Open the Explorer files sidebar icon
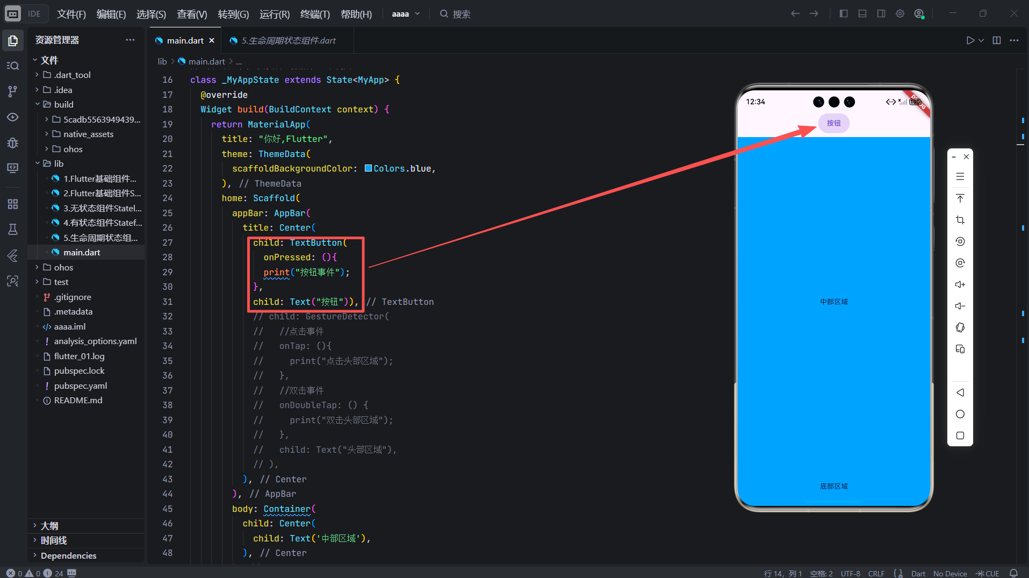The width and height of the screenshot is (1029, 578). click(x=13, y=40)
